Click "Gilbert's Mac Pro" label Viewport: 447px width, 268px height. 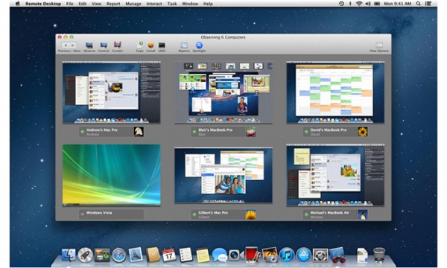(213, 213)
